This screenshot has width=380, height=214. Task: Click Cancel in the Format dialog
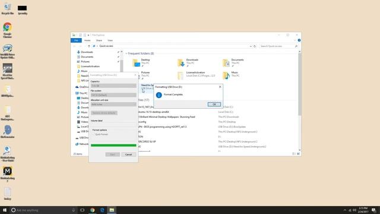(128, 155)
